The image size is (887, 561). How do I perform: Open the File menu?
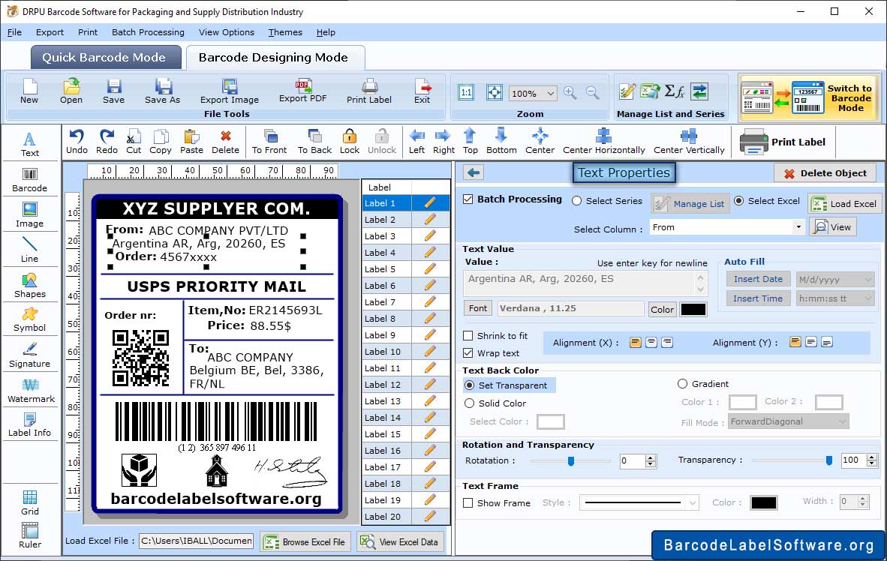(x=14, y=32)
